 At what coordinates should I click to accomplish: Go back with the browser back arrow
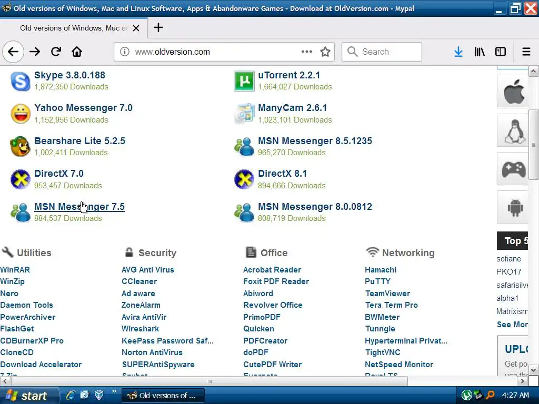point(13,52)
